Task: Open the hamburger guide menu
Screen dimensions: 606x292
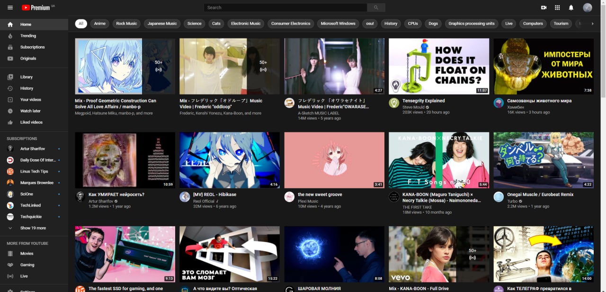Action: point(10,8)
